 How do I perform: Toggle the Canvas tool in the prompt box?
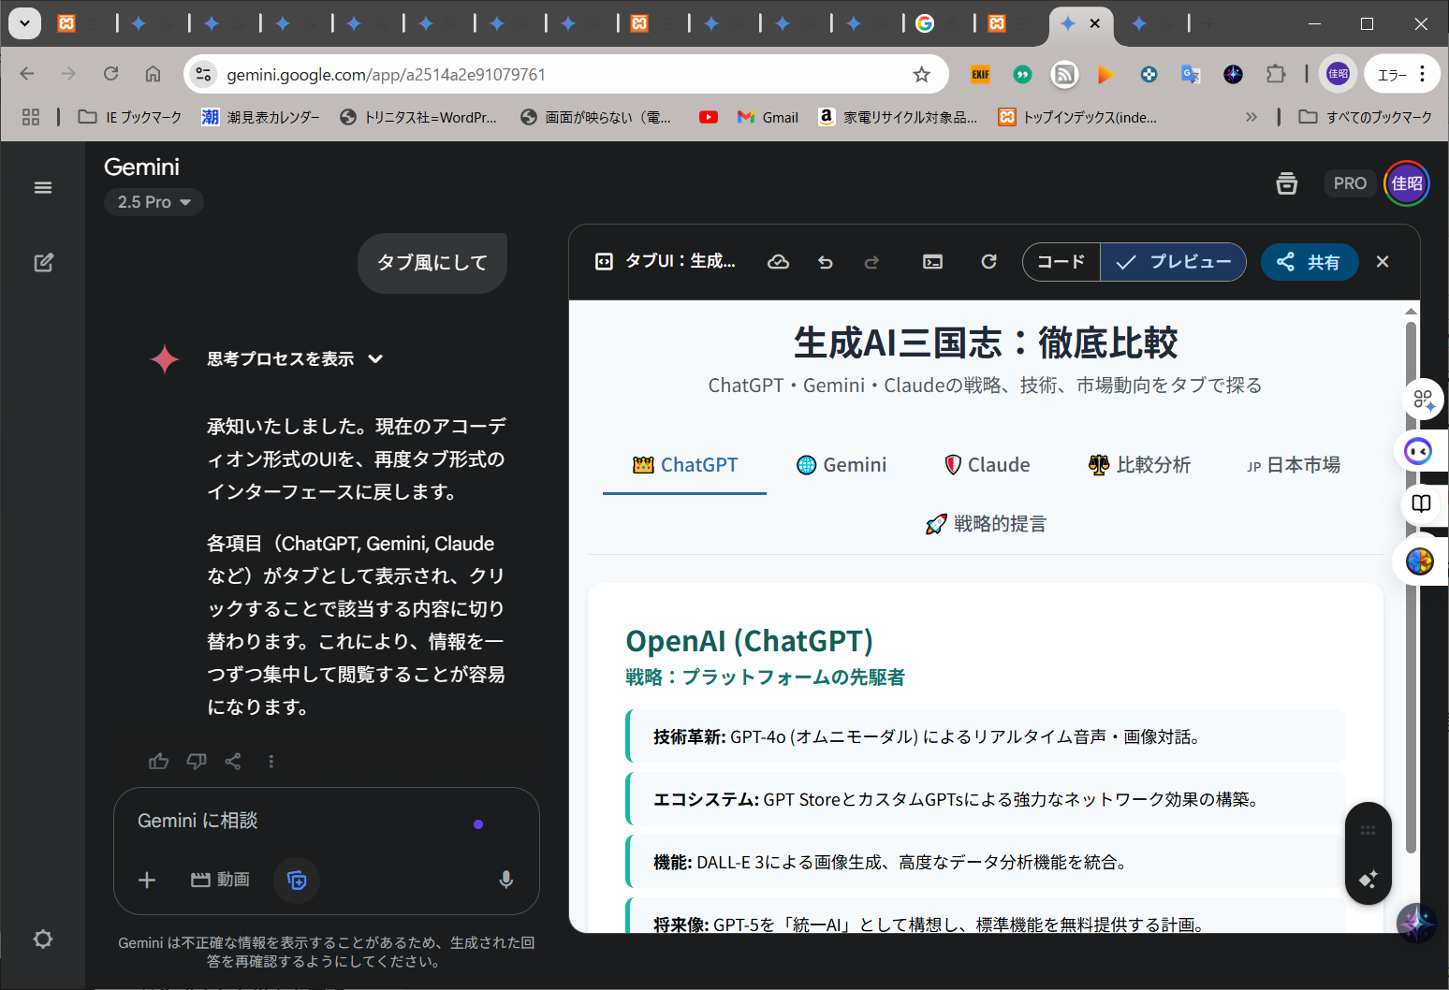tap(297, 880)
